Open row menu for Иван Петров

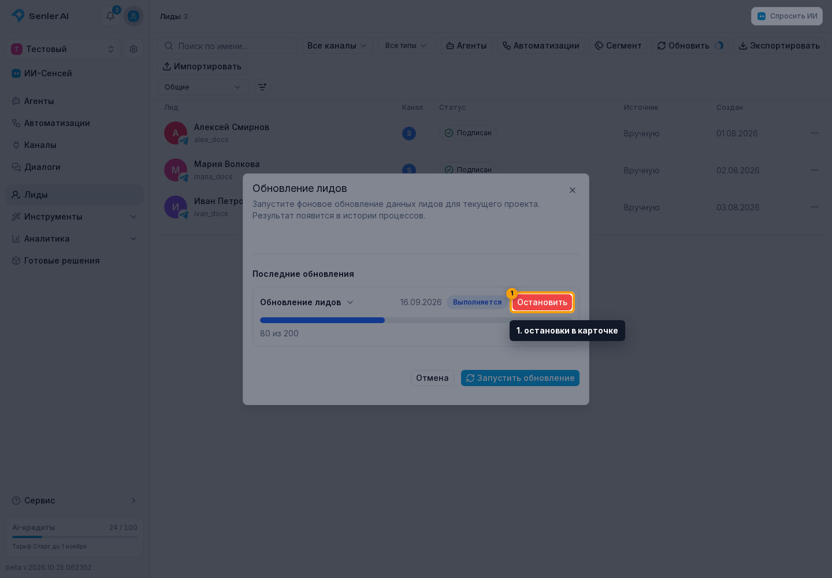(815, 207)
